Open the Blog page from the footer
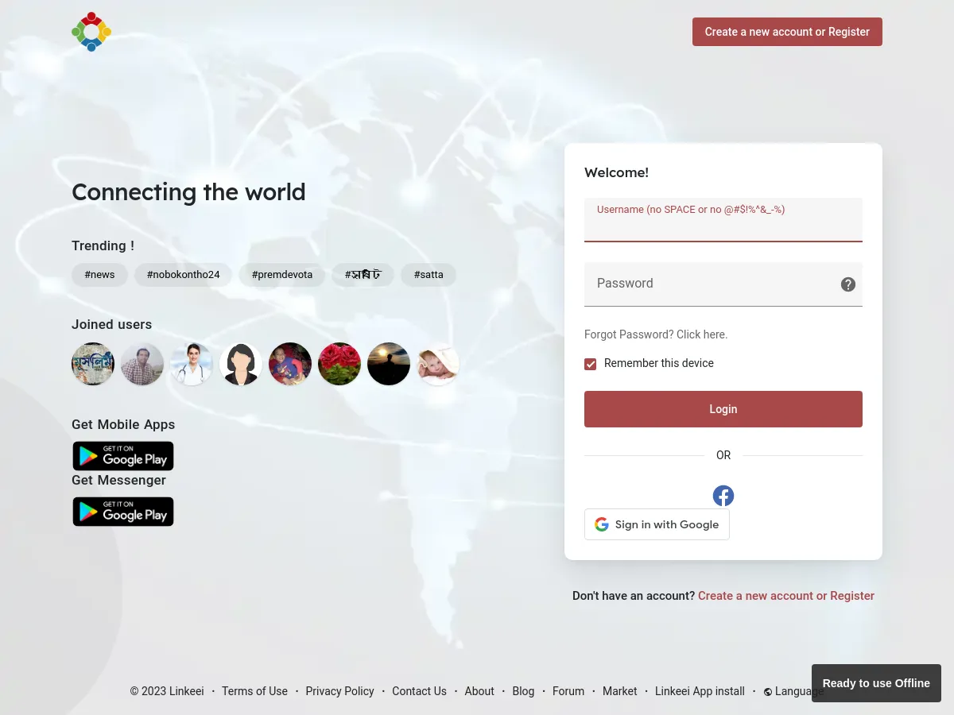Image resolution: width=954 pixels, height=715 pixels. 523,691
